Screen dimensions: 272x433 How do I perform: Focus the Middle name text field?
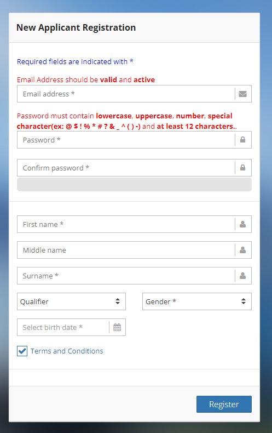click(x=126, y=250)
